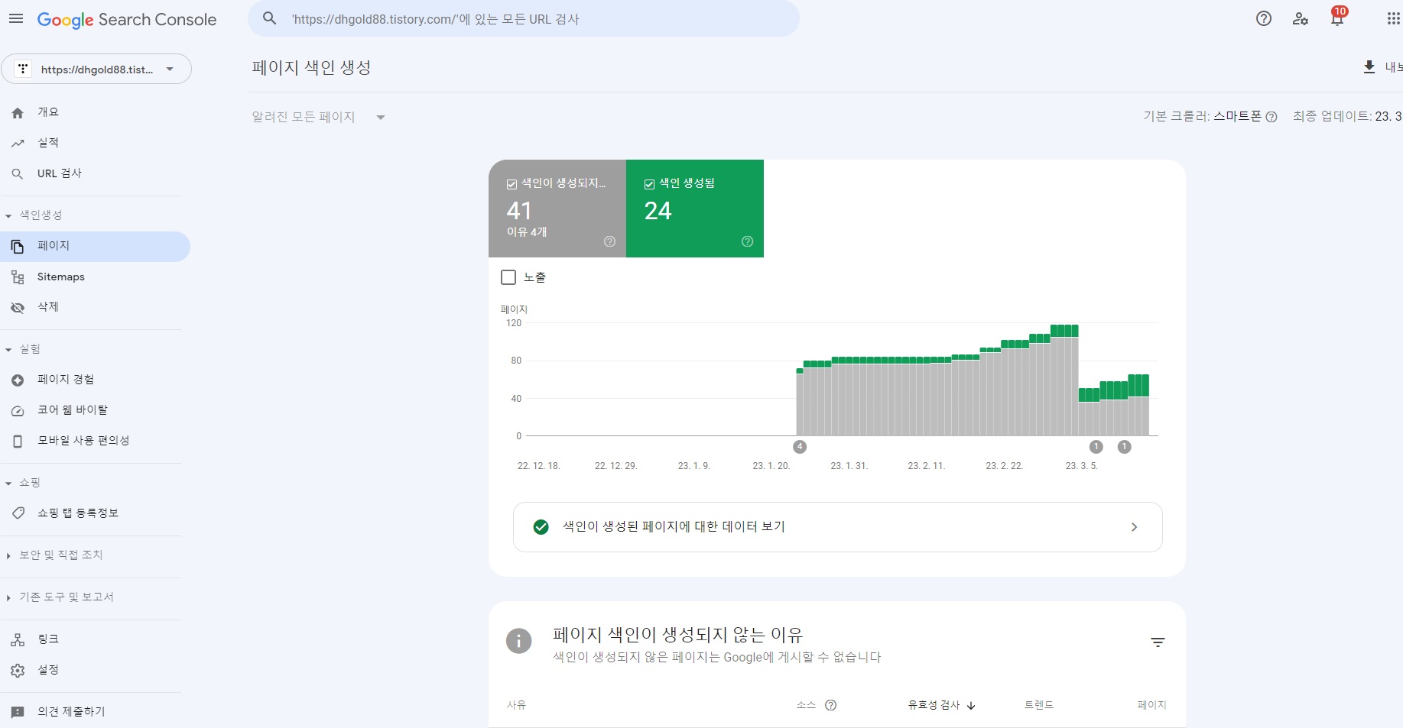Go to 실적 in the sidebar

pyautogui.click(x=47, y=143)
